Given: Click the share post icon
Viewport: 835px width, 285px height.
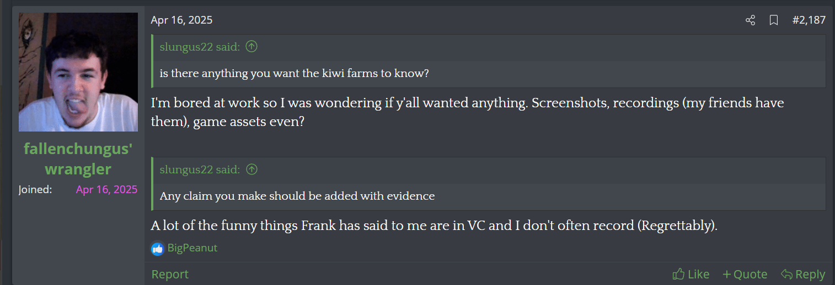Looking at the screenshot, I should pyautogui.click(x=750, y=20).
